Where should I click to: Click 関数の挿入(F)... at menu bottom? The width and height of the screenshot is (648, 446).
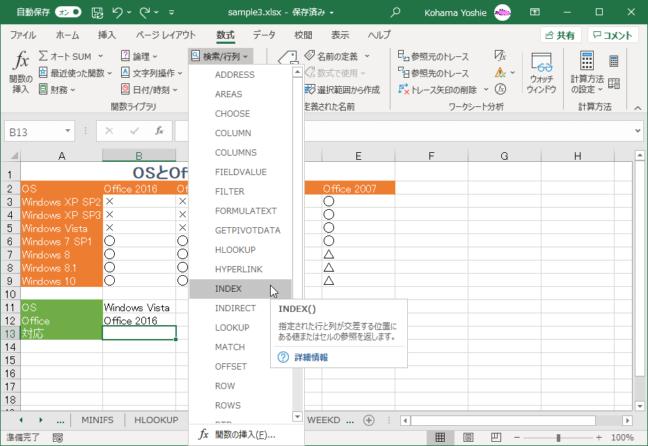(246, 434)
